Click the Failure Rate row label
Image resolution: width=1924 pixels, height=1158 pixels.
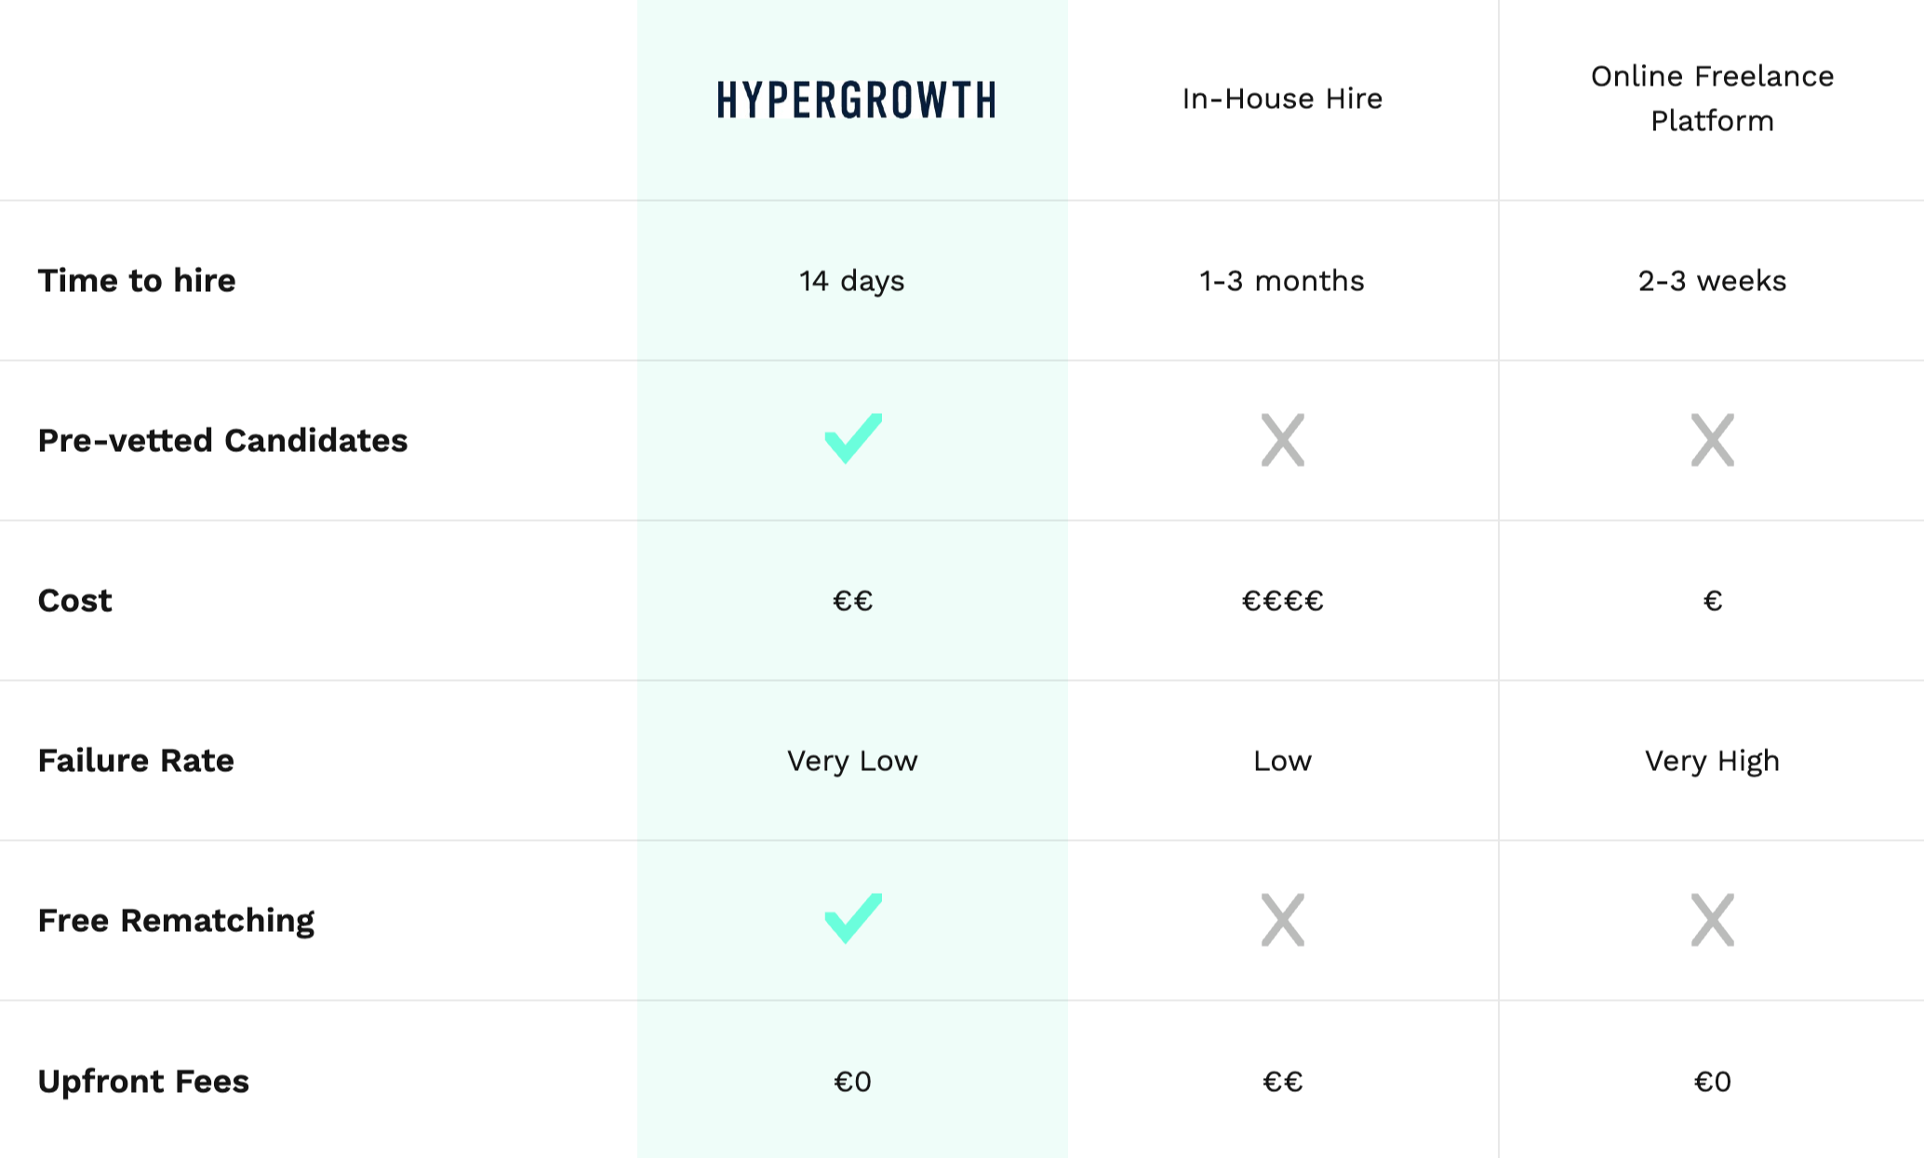[x=136, y=760]
